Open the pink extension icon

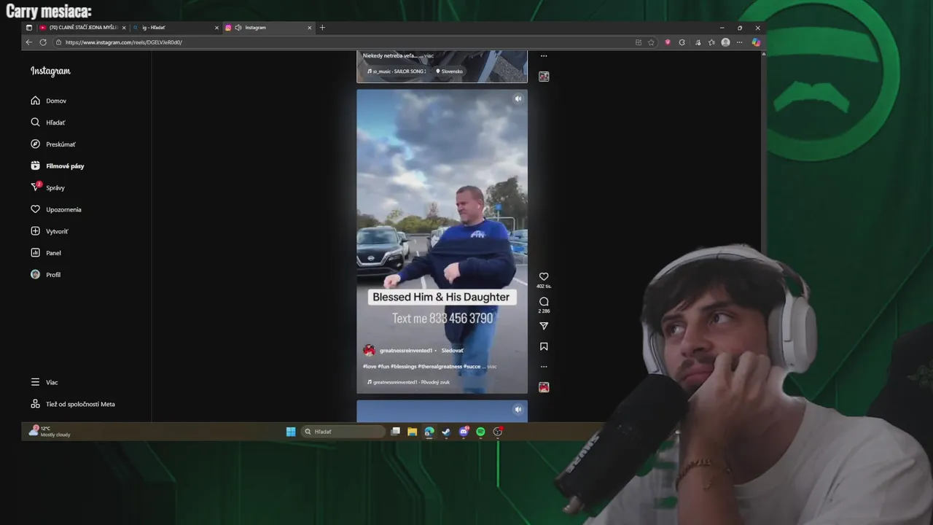coord(668,42)
